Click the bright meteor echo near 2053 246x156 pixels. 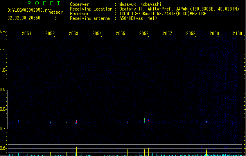click(76, 122)
